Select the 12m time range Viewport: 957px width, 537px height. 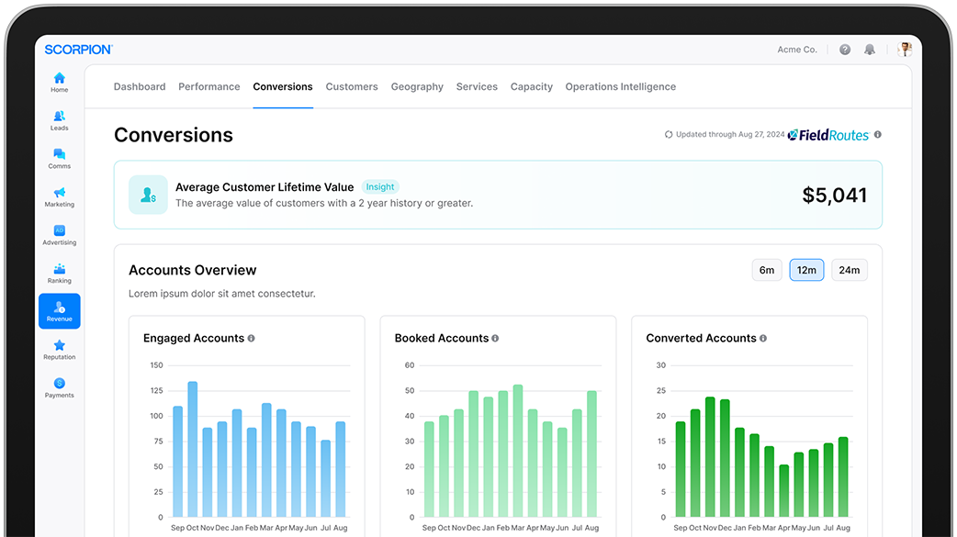pyautogui.click(x=806, y=270)
